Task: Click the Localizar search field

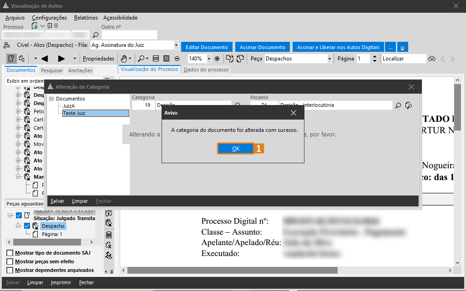Action: point(403,59)
